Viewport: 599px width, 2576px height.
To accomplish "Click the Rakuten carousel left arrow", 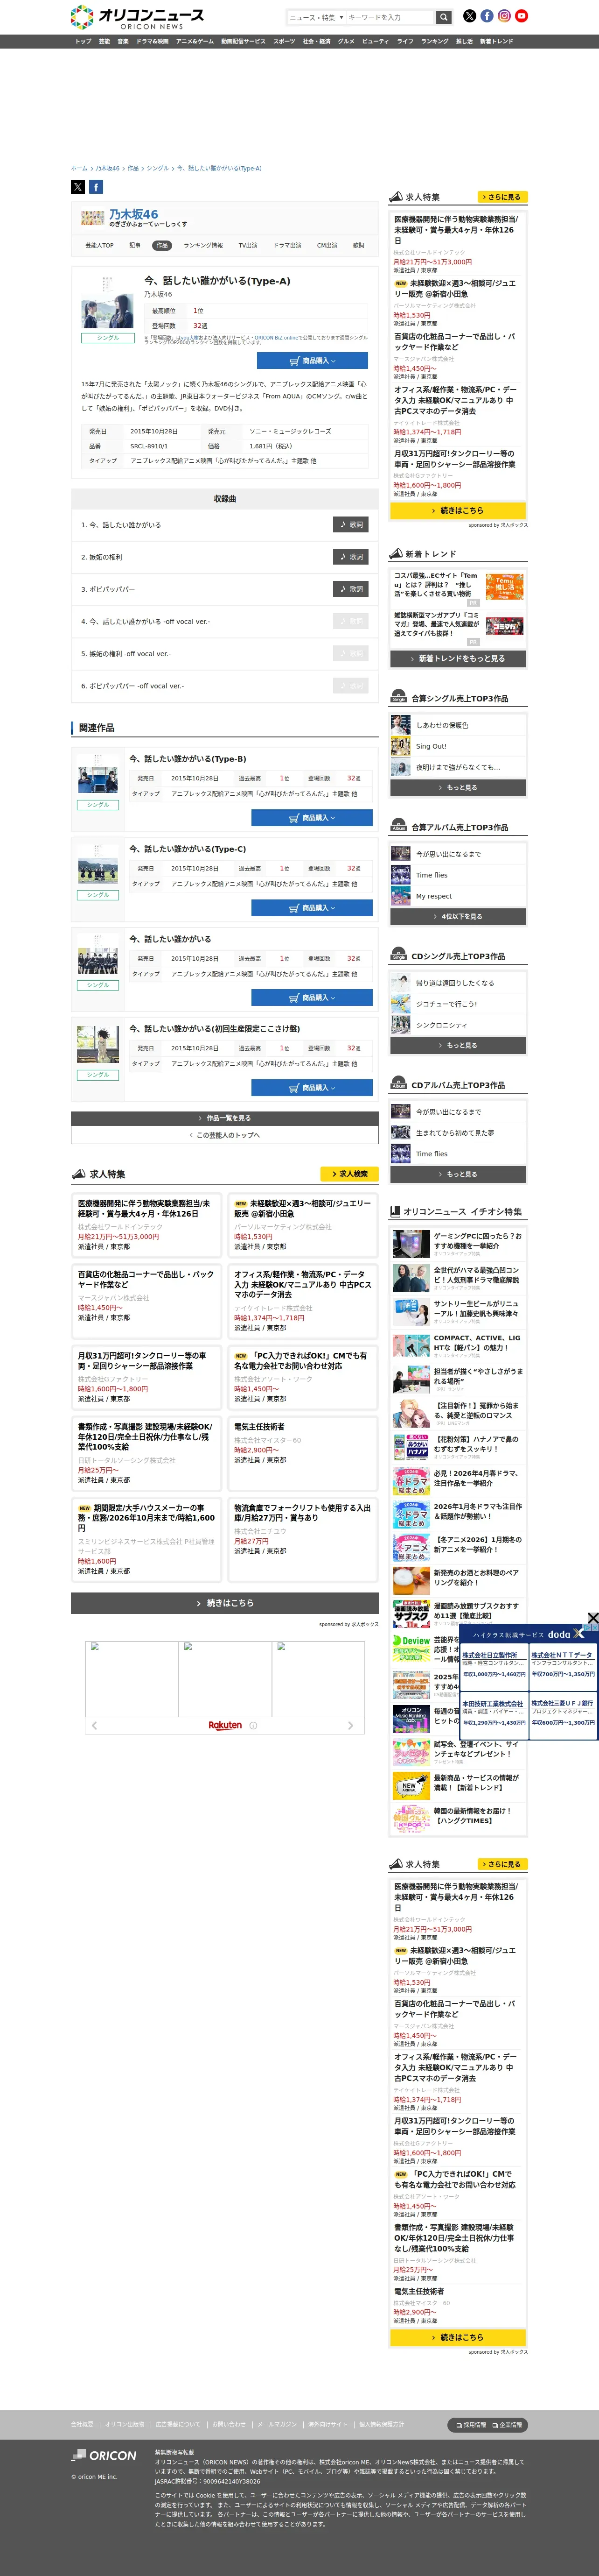I will (x=94, y=1725).
